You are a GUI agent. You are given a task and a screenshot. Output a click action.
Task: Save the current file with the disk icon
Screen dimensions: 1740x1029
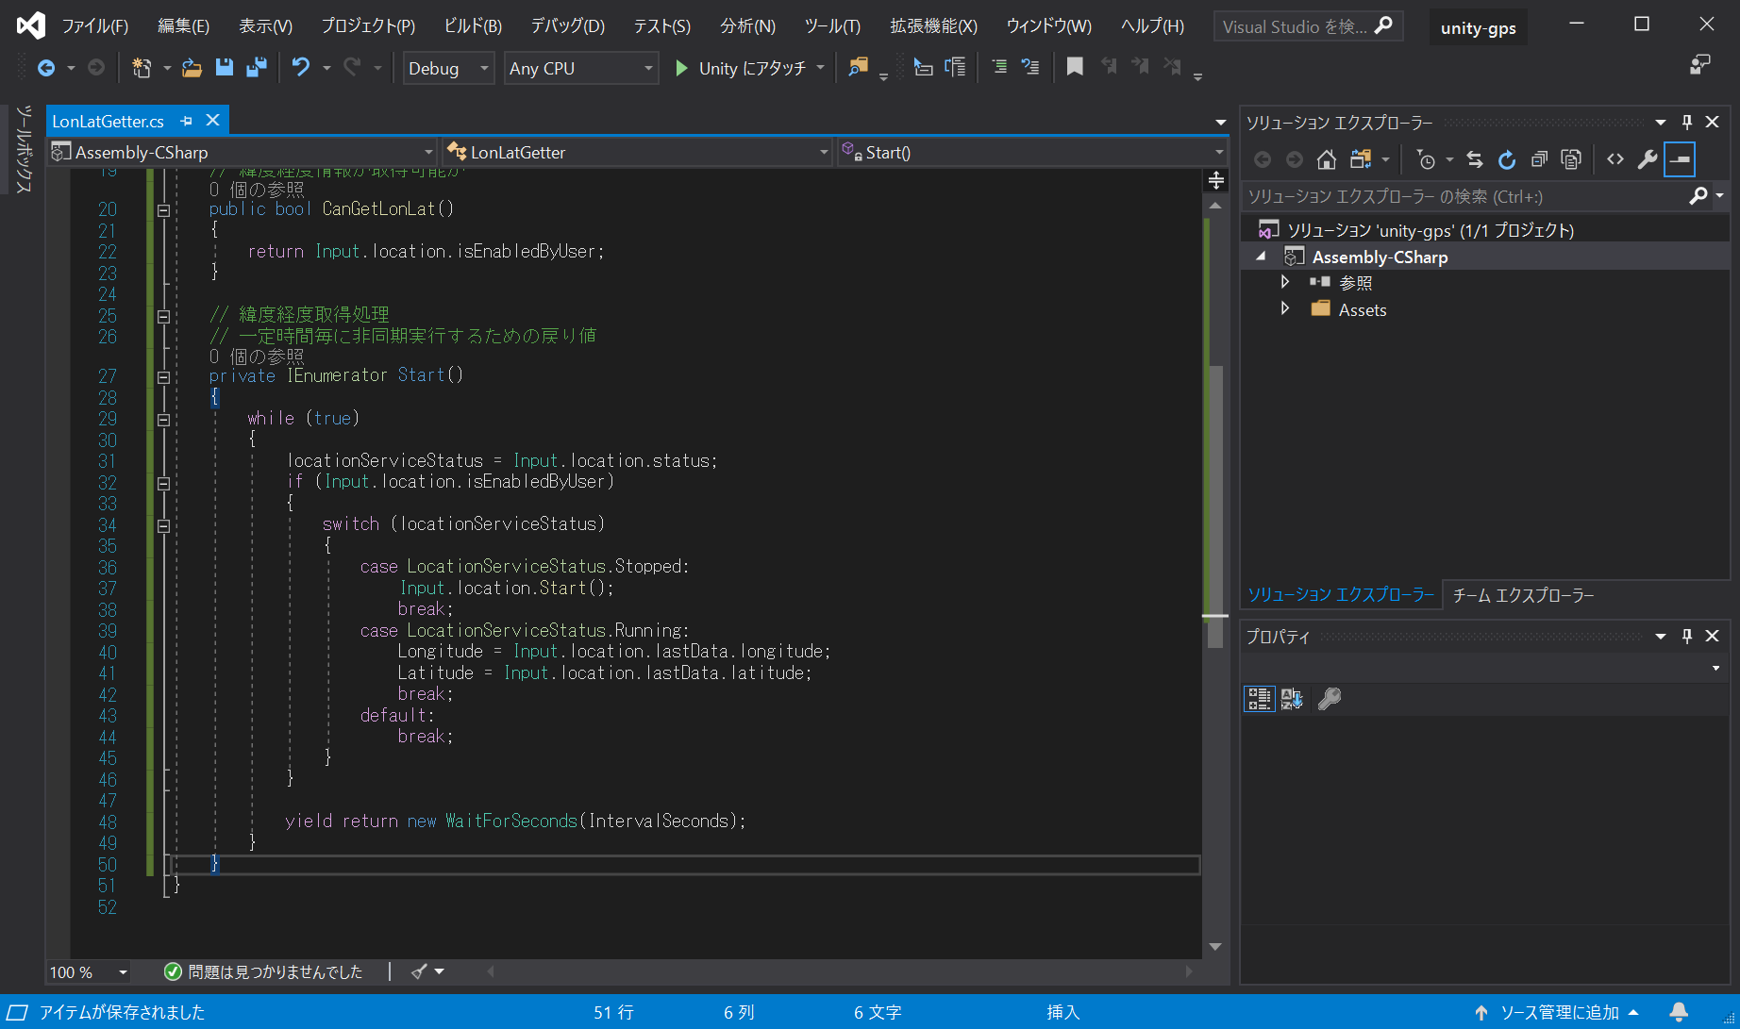click(224, 68)
